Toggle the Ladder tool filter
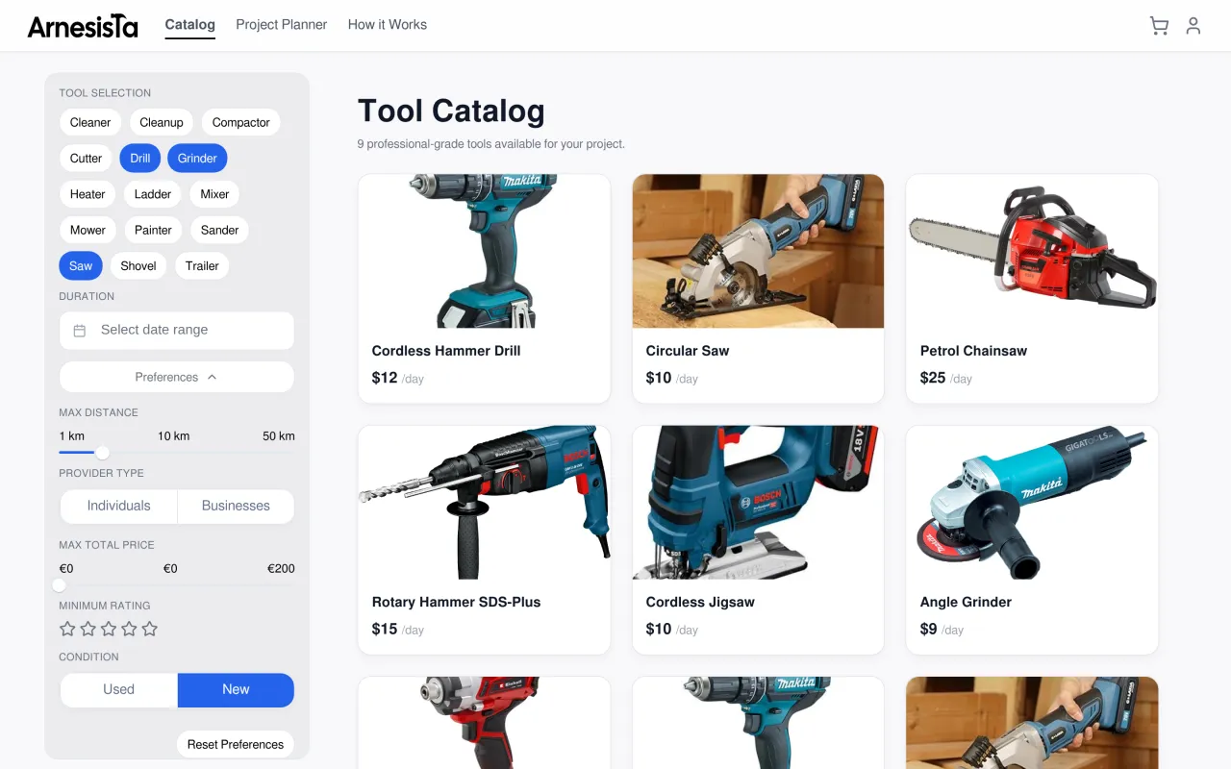Screen dimensions: 1231x769 [x=153, y=194]
